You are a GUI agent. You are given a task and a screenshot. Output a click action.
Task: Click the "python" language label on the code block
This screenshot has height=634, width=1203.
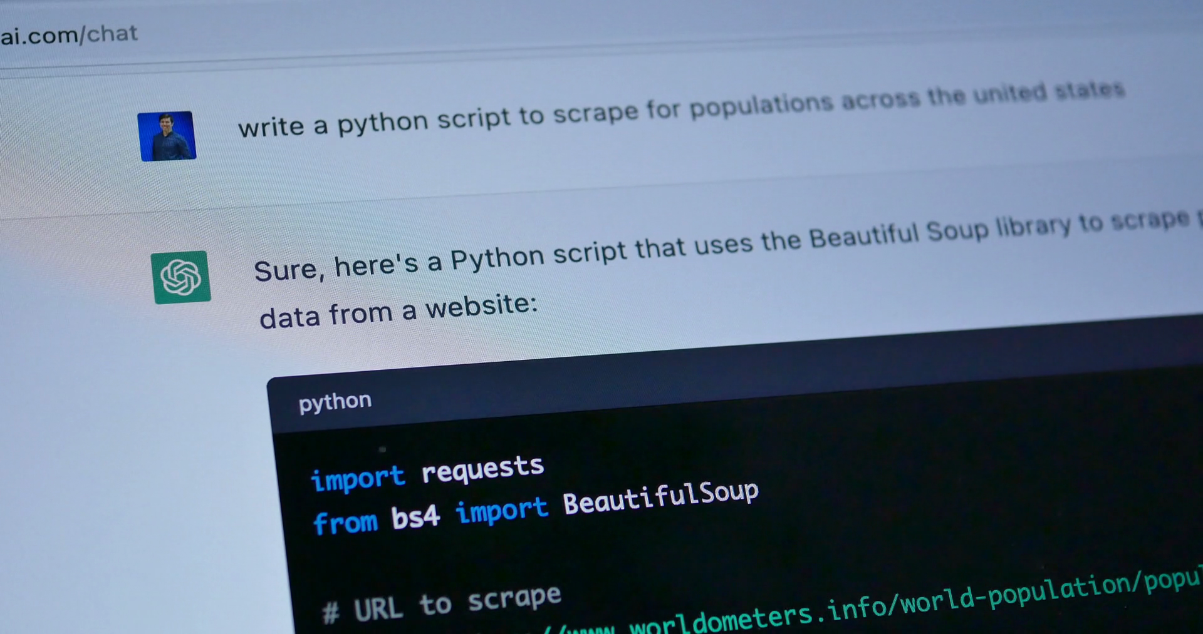(335, 401)
